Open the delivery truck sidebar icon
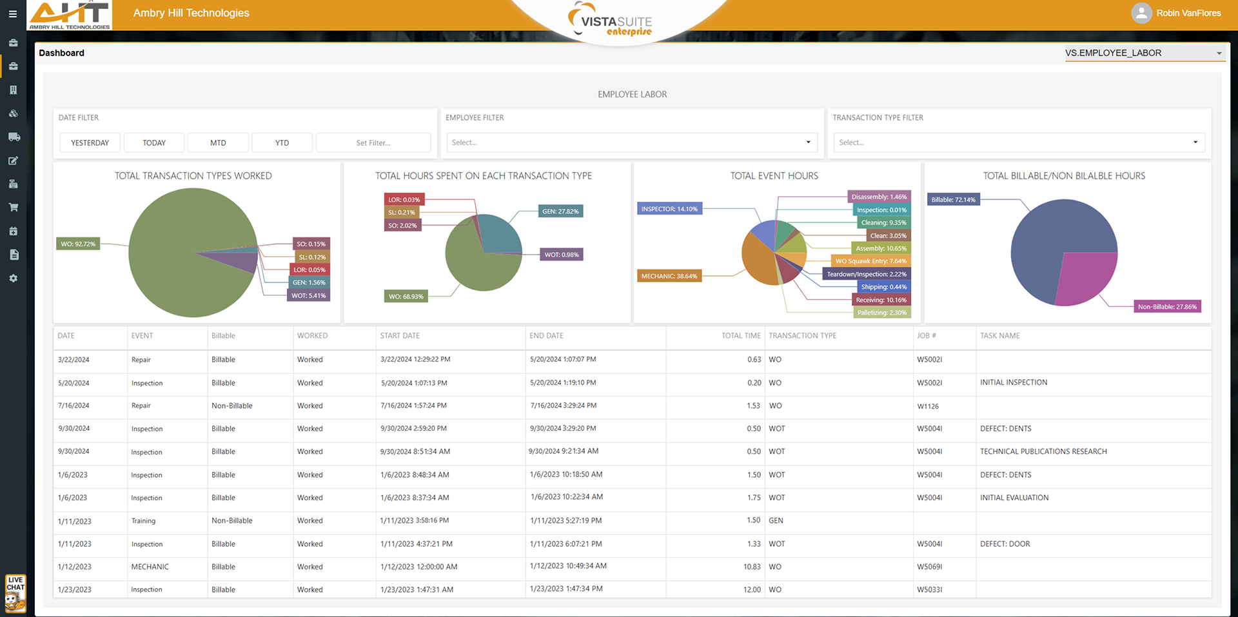Image resolution: width=1238 pixels, height=617 pixels. (x=14, y=137)
